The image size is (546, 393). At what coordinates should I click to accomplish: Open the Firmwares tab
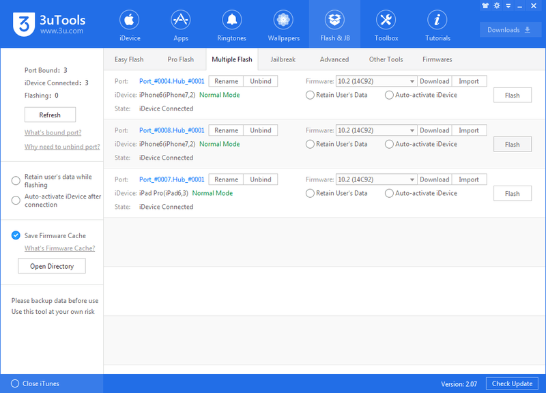437,59
